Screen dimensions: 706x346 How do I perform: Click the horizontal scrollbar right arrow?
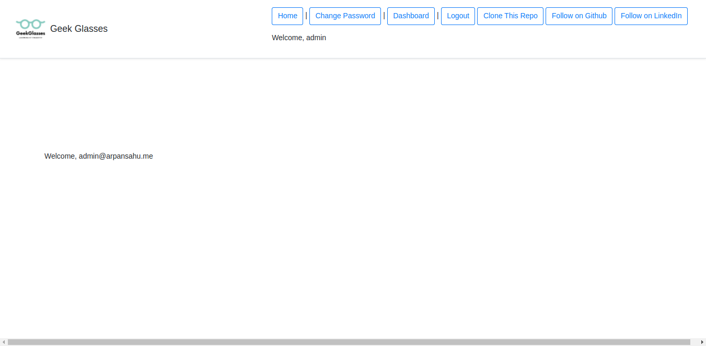coord(702,342)
